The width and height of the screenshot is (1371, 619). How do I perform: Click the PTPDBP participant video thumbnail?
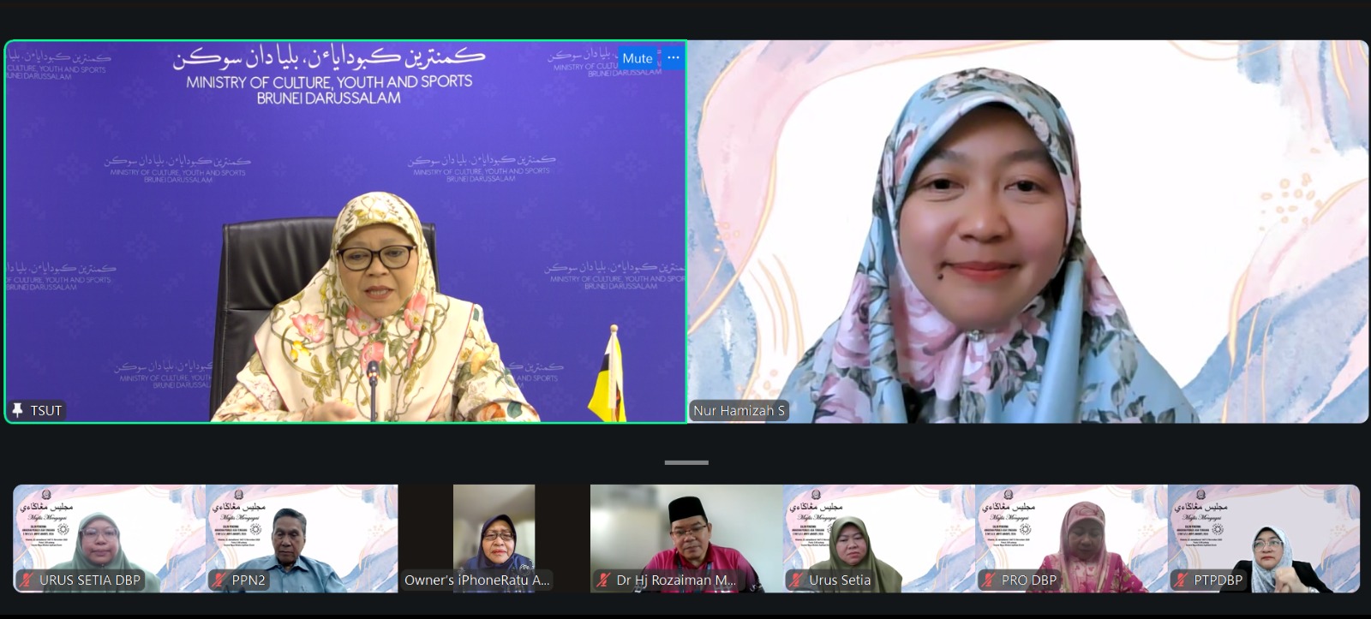(1263, 531)
